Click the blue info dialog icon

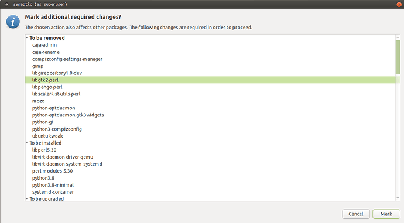(x=13, y=22)
